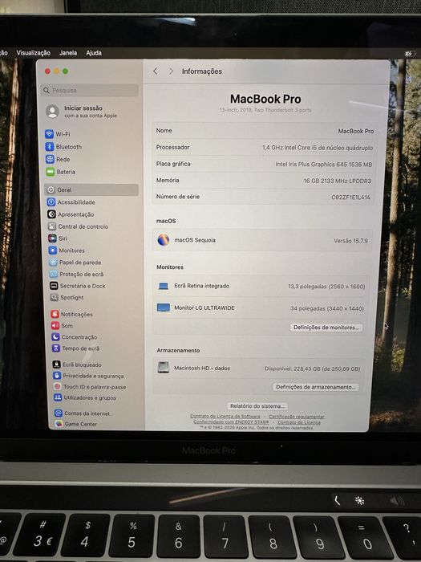This screenshot has height=562, width=421.
Task: Open Concentração moon icon
Action: (55, 337)
